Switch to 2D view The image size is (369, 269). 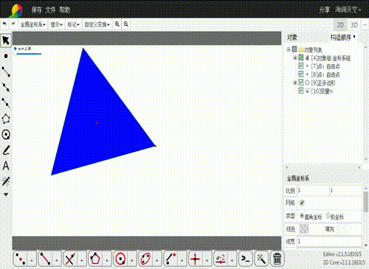(340, 25)
